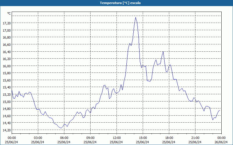233x145 pixels.
Task: Select the 14,60 y-axis label
Action: click(7, 116)
